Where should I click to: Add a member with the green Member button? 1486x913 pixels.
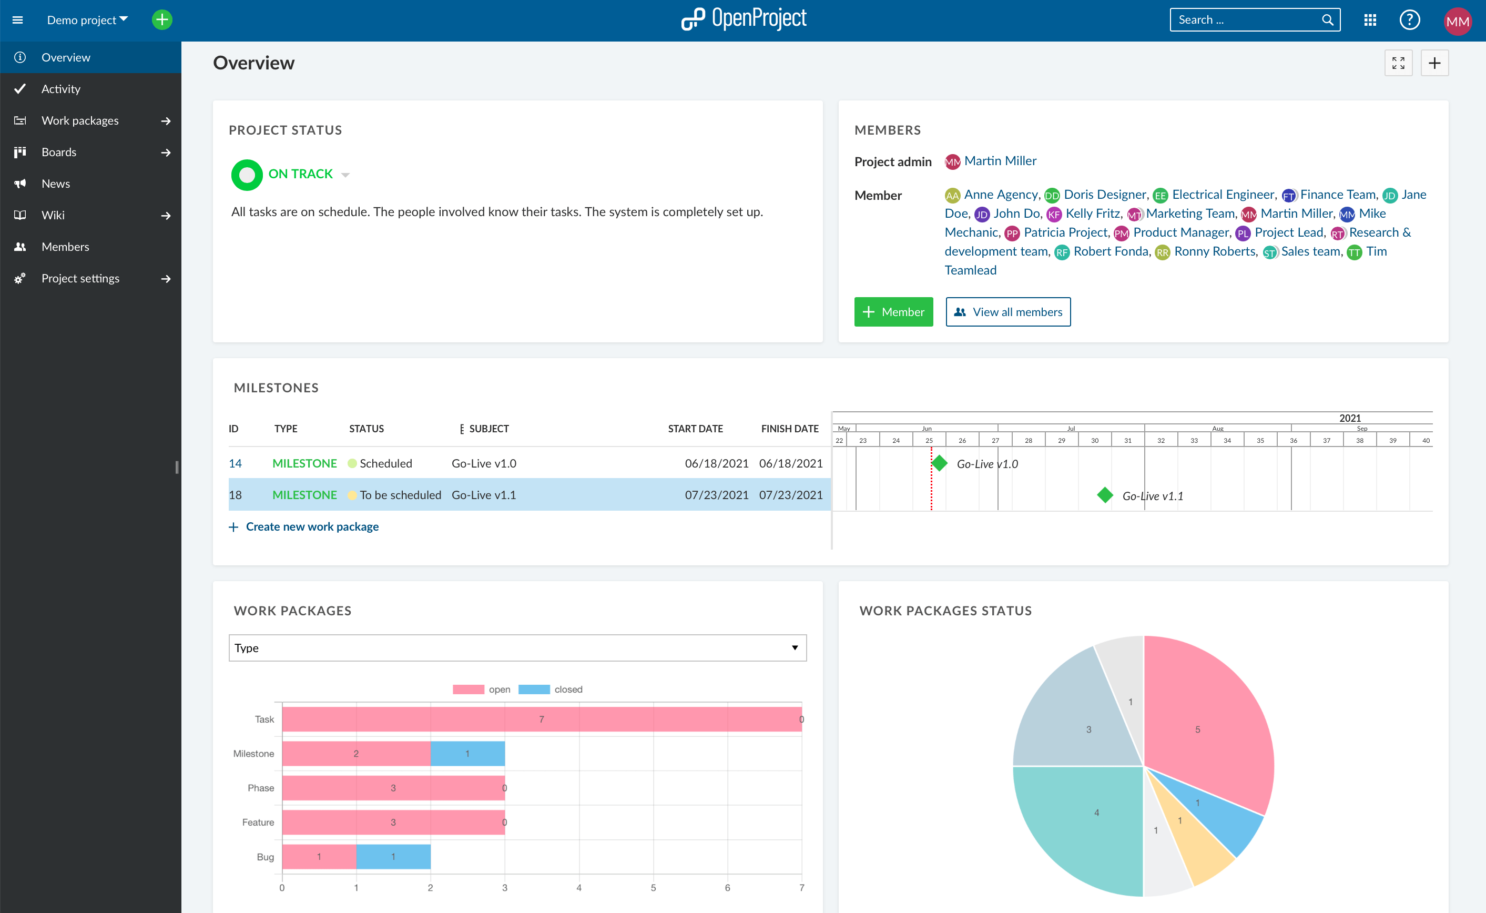point(893,311)
